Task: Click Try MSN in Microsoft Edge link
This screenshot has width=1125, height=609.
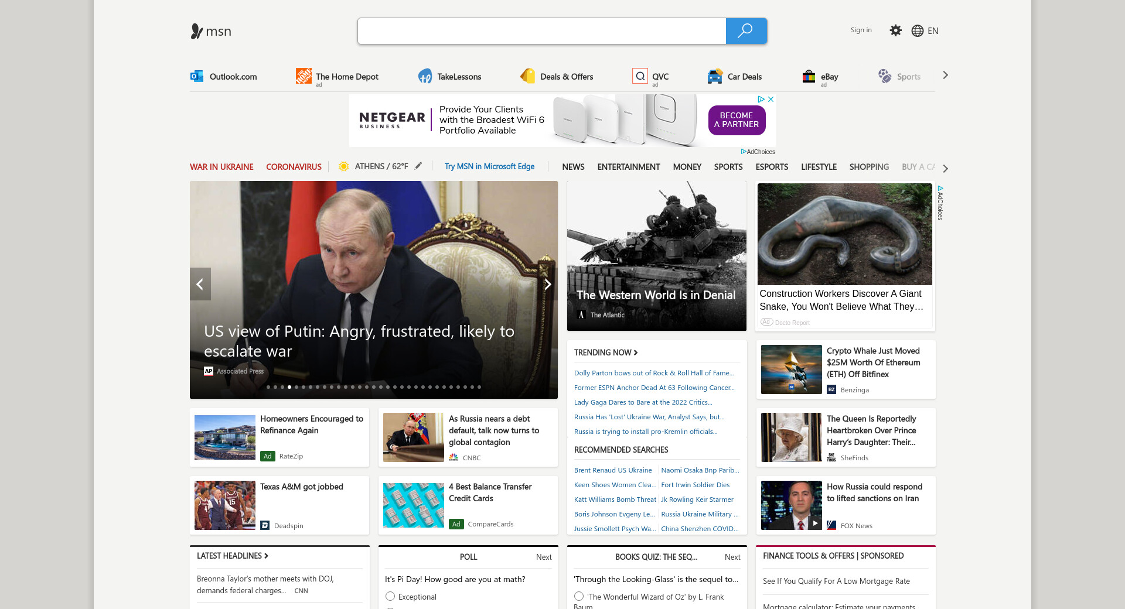Action: [x=489, y=166]
